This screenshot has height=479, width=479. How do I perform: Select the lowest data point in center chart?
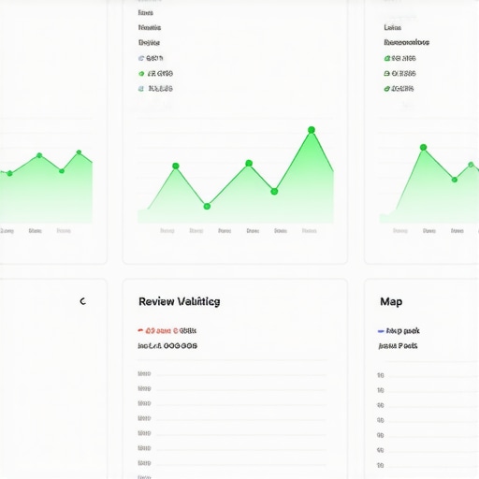coord(207,206)
